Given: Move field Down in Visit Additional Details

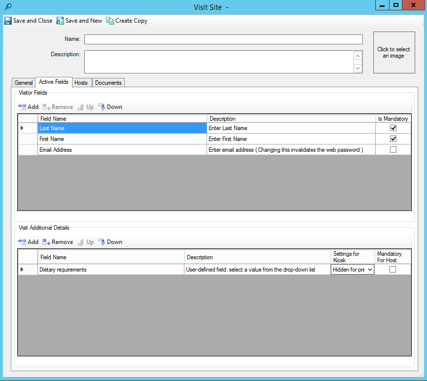Looking at the screenshot, I should tap(110, 242).
